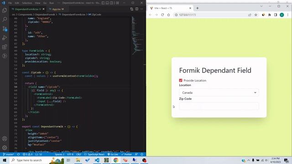Click the errors and warnings count in status bar
292x164 pixels.
pyautogui.click(x=27, y=154)
